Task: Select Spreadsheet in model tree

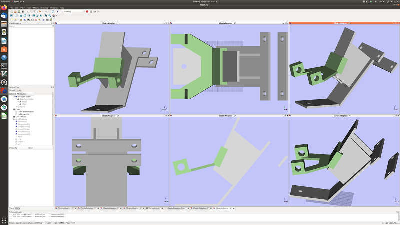Action: tap(20, 116)
